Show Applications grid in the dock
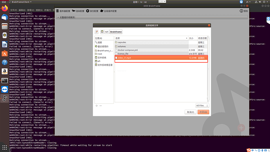The width and height of the screenshot is (270, 152). (x=5, y=147)
